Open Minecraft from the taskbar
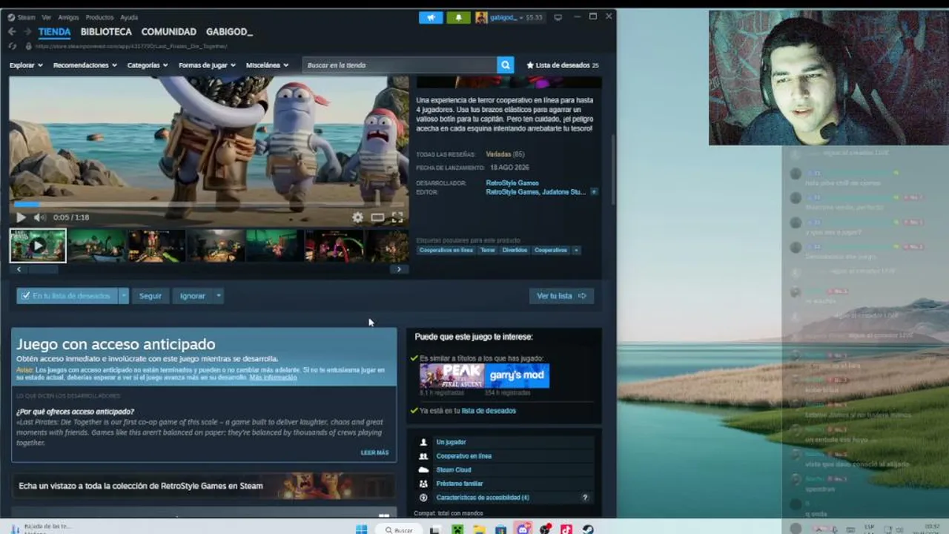Image resolution: width=949 pixels, height=534 pixels. [457, 530]
